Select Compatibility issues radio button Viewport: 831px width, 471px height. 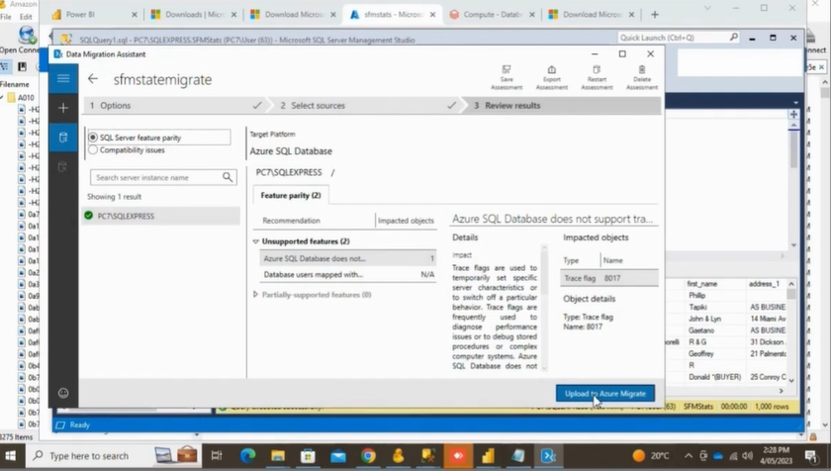[x=93, y=150]
